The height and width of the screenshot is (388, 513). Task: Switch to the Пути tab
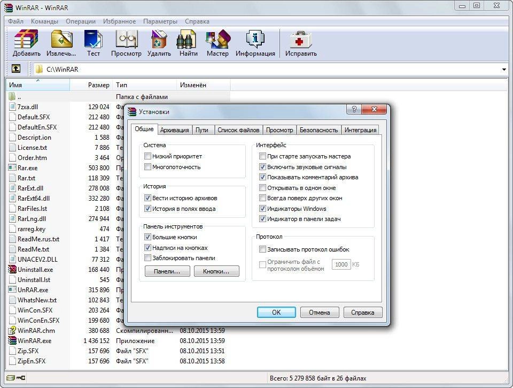[202, 130]
